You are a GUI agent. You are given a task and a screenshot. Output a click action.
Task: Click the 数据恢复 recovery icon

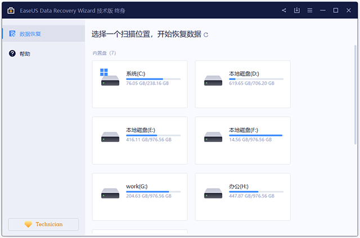point(12,34)
